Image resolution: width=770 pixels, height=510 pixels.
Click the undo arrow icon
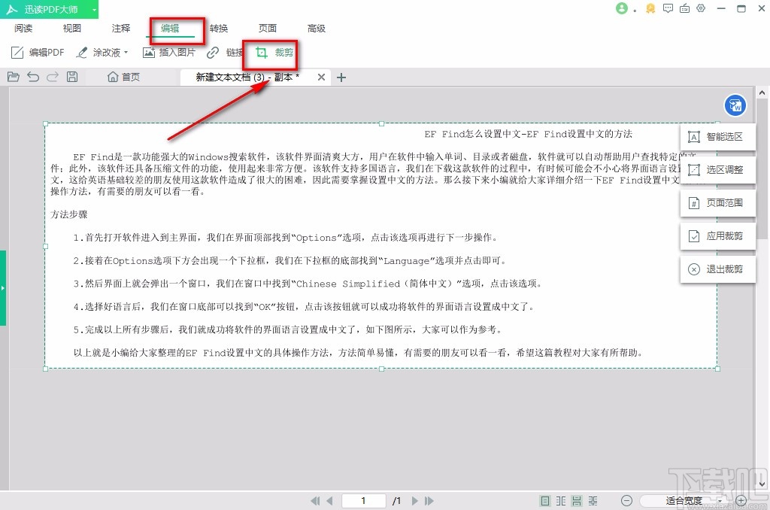click(x=33, y=77)
